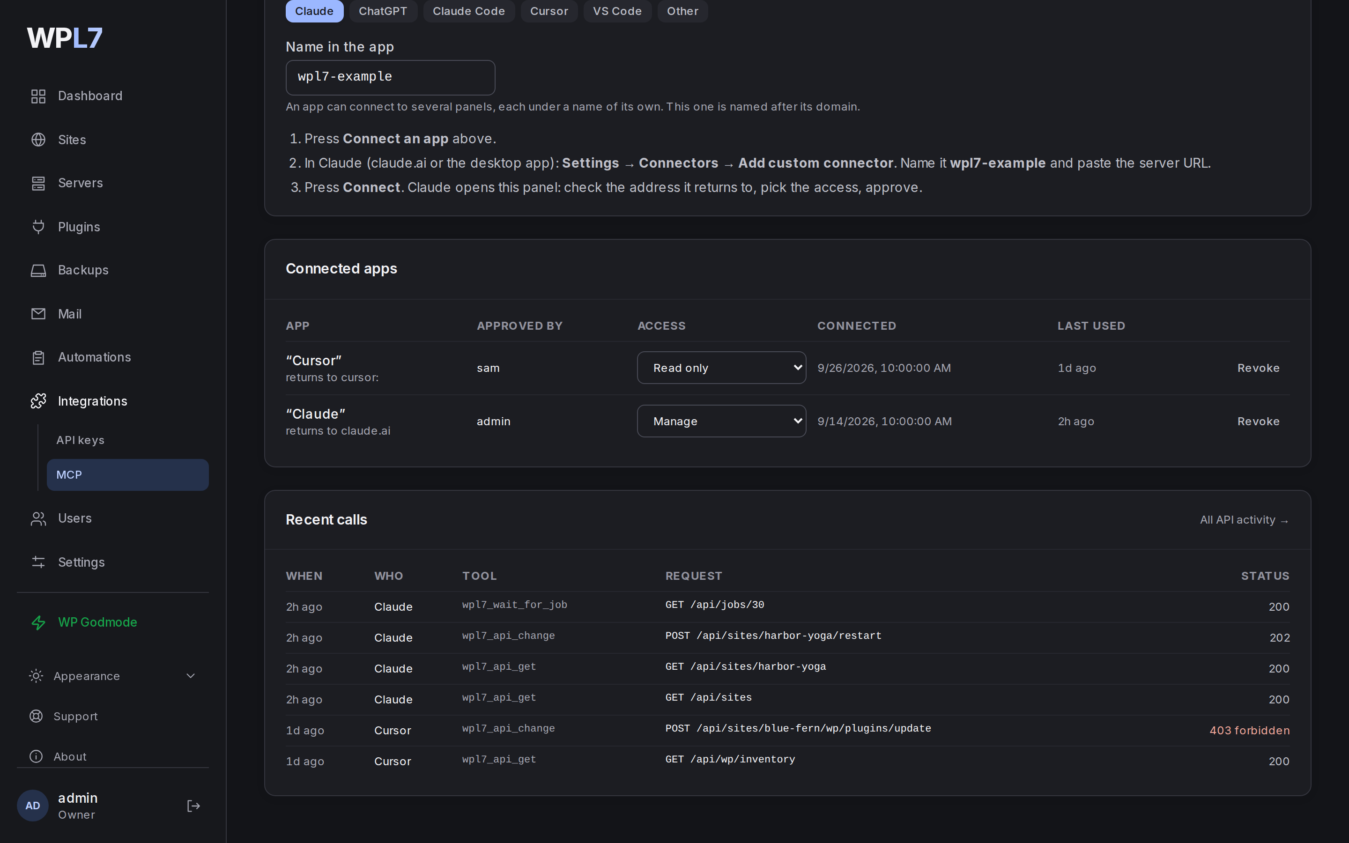
Task: Select the Other app tab
Action: pyautogui.click(x=683, y=11)
